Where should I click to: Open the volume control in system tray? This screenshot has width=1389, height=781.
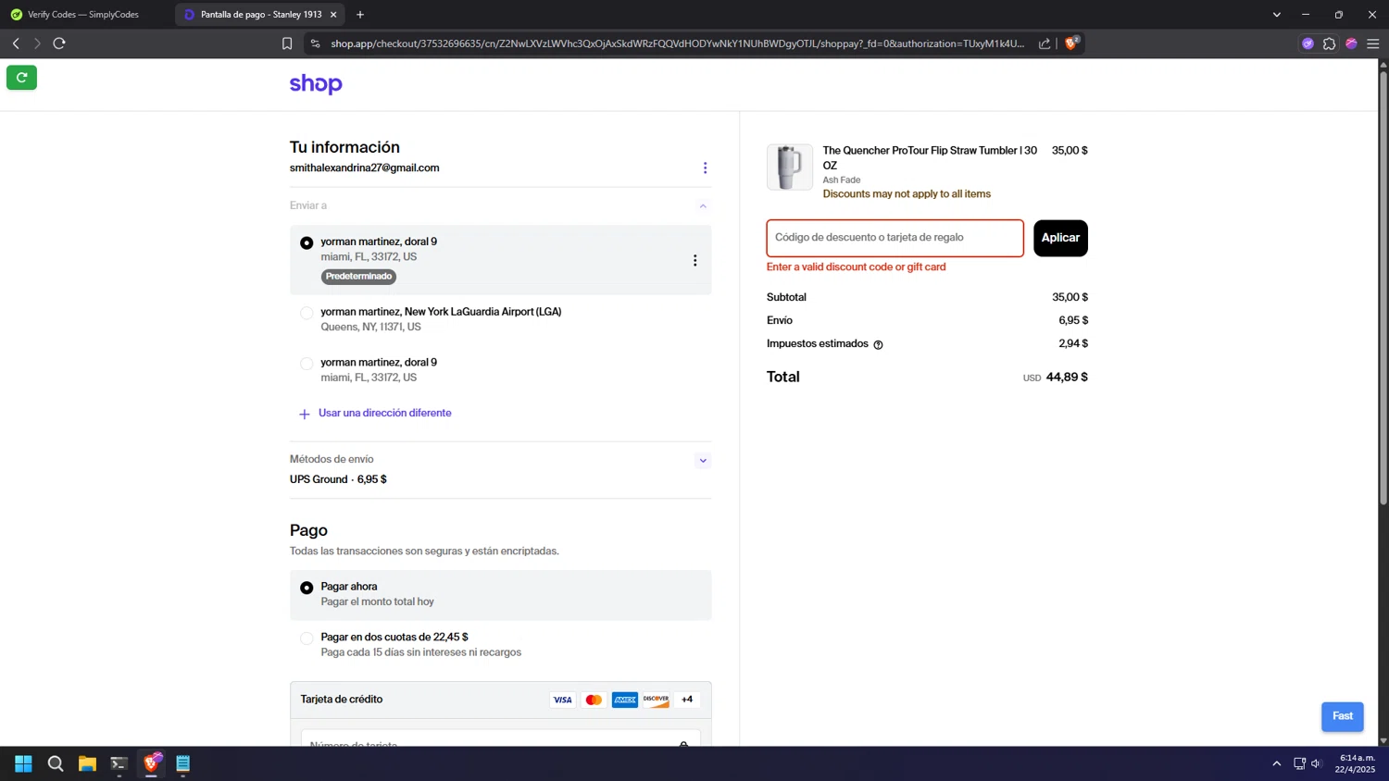click(x=1317, y=764)
